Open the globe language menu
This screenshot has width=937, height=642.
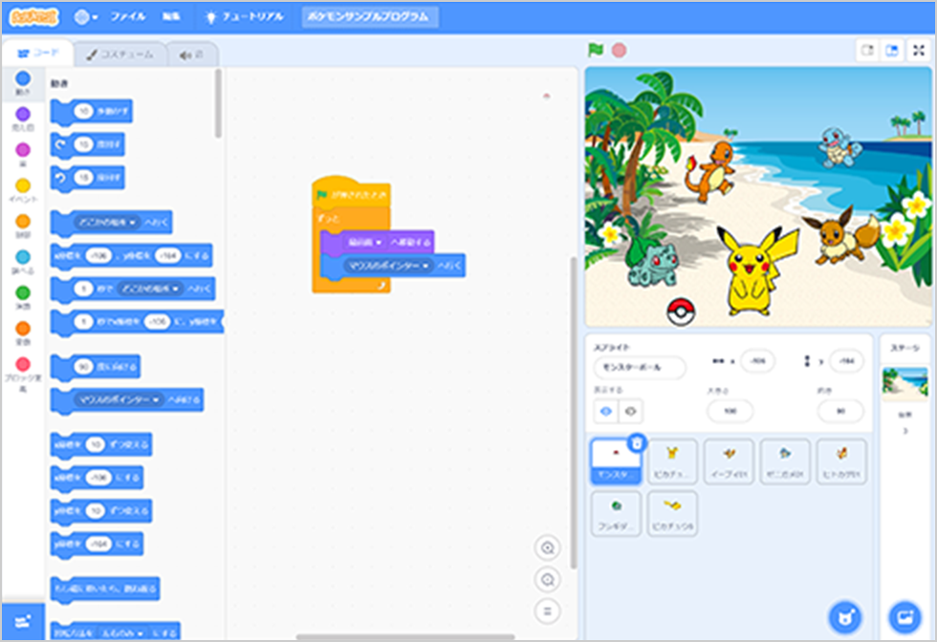pyautogui.click(x=85, y=17)
